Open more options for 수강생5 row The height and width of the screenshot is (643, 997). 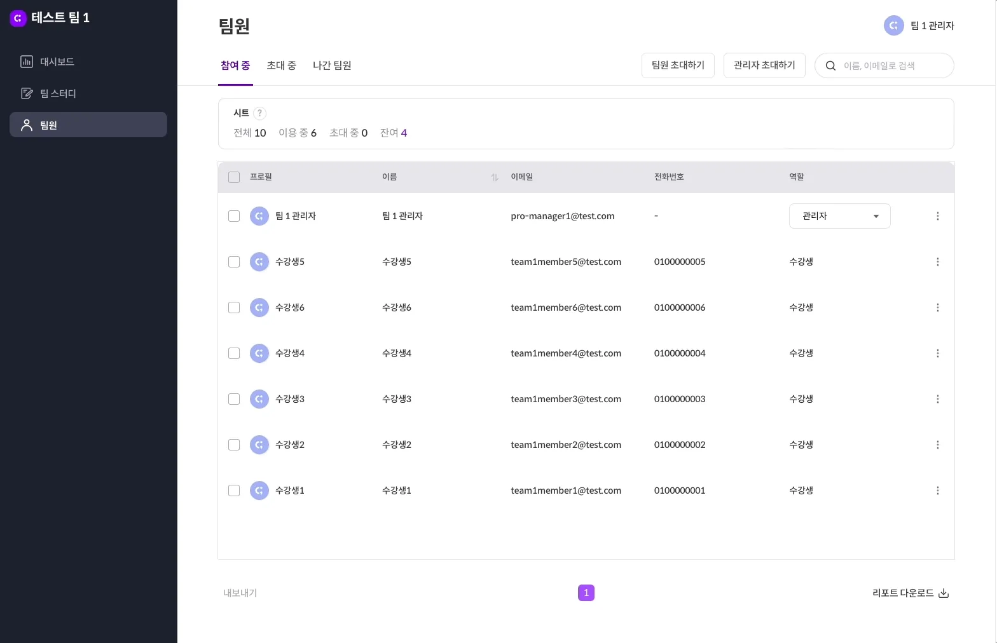(x=937, y=262)
